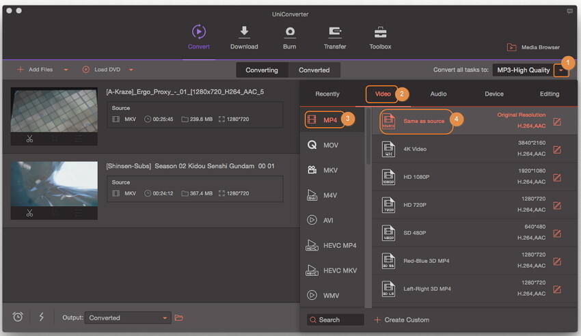Edit Same as source preset settings
Image resolution: width=581 pixels, height=336 pixels.
click(x=557, y=122)
